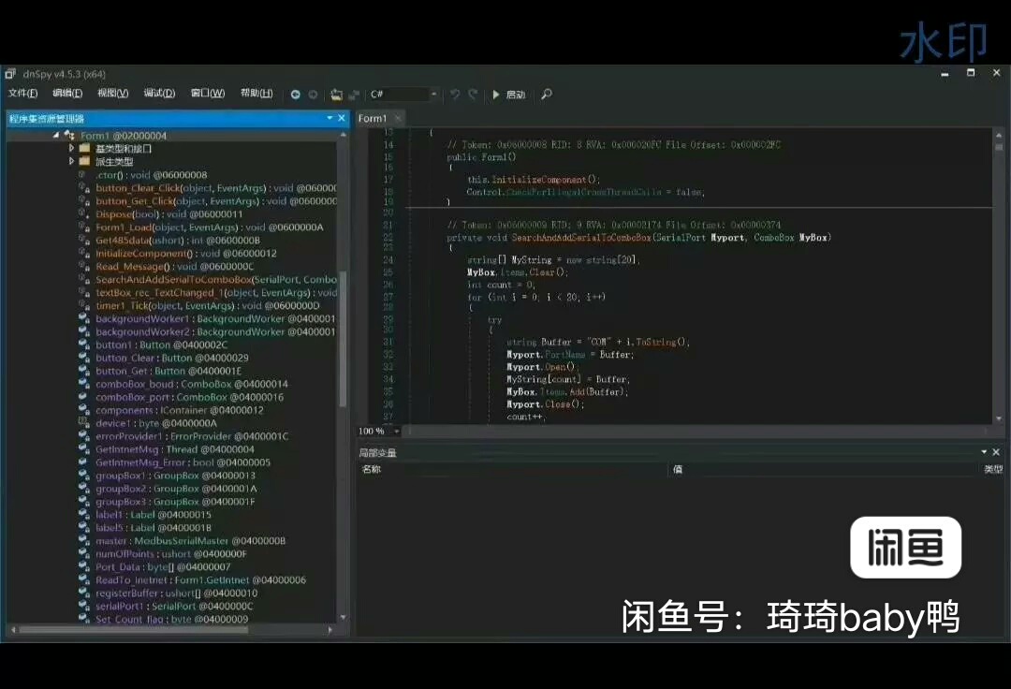This screenshot has width=1011, height=689.
Task: Close the assembly explorer panel
Action: click(342, 118)
